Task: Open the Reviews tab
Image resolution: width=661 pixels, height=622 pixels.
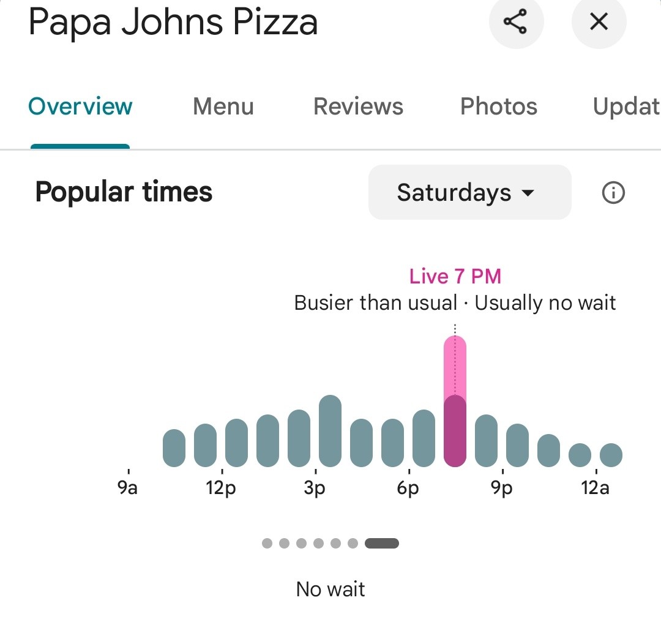Action: tap(358, 107)
